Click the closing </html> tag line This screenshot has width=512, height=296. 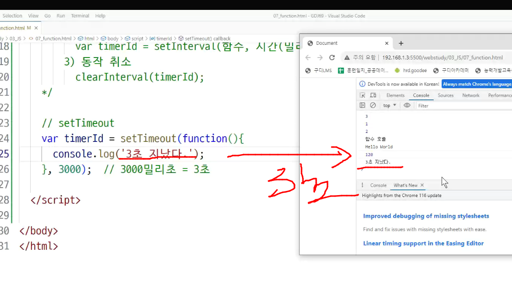(39, 246)
